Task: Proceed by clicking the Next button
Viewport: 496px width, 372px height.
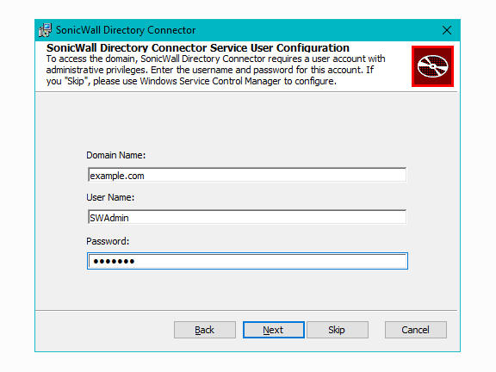Action: 274,330
